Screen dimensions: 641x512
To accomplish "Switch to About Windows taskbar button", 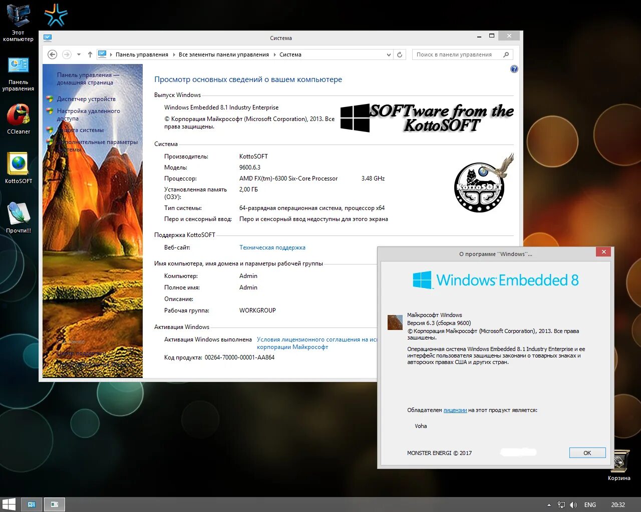I will [55, 504].
